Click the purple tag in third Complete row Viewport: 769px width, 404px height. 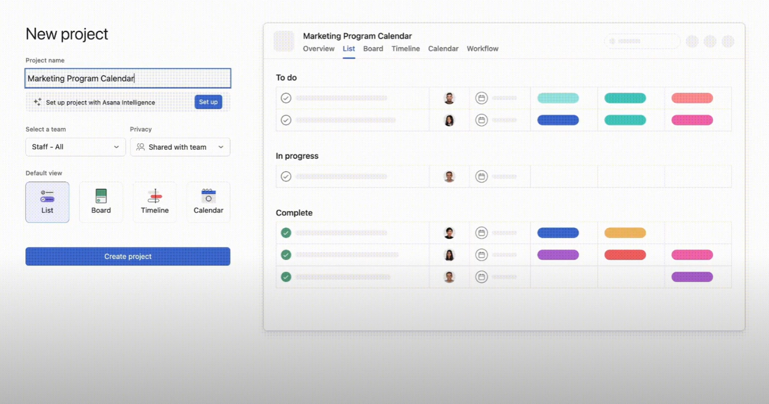692,277
